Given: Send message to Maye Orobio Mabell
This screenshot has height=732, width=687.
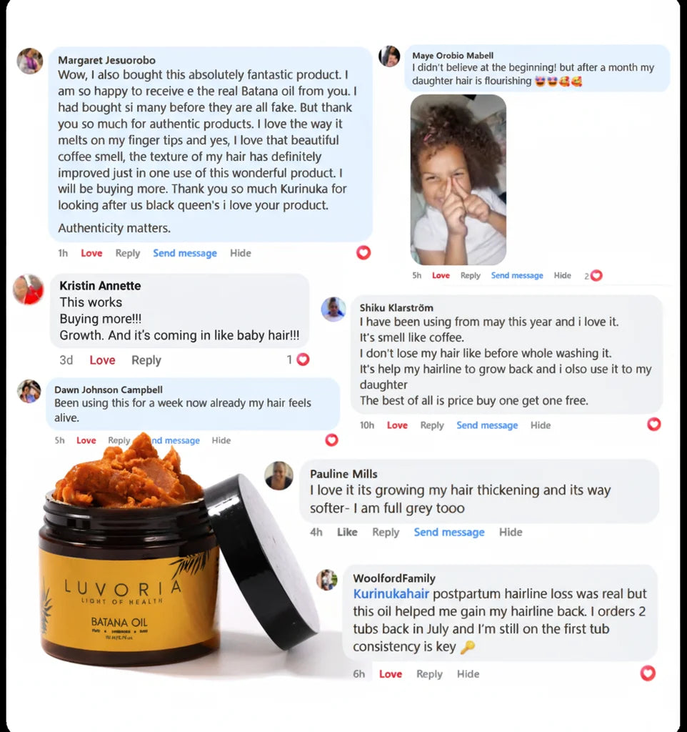Looking at the screenshot, I should (x=517, y=275).
